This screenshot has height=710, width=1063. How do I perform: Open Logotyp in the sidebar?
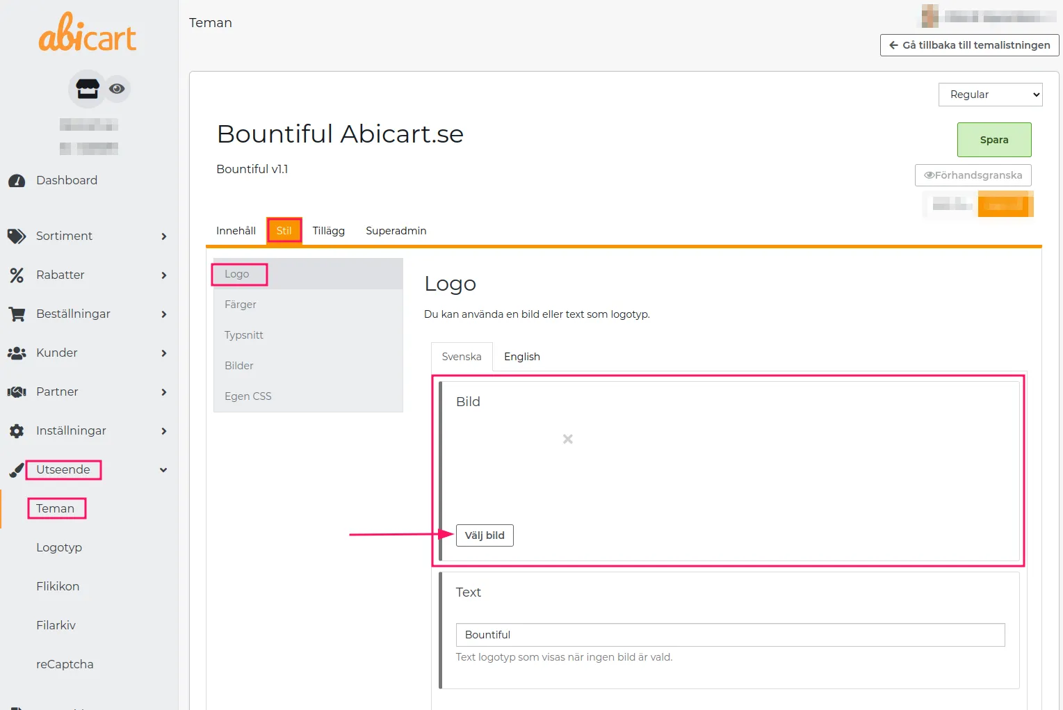[x=59, y=547]
